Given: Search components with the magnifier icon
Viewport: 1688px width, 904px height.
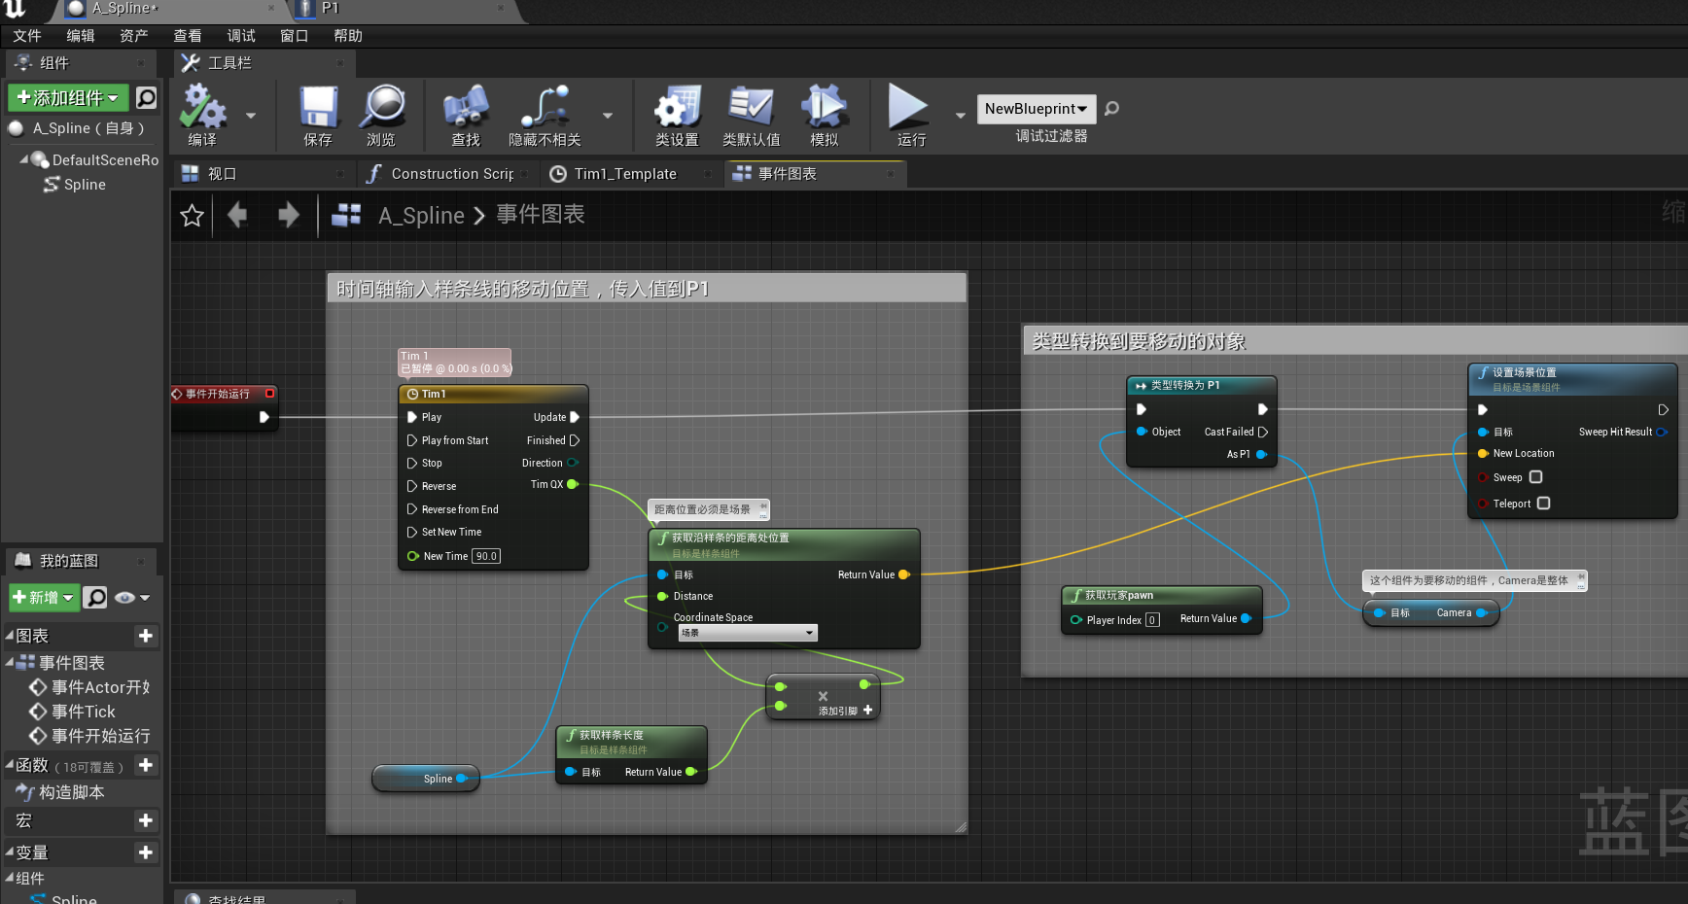Looking at the screenshot, I should [x=146, y=97].
